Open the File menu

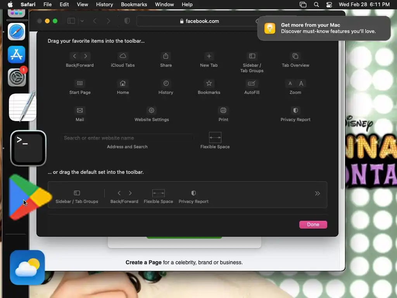click(x=47, y=4)
